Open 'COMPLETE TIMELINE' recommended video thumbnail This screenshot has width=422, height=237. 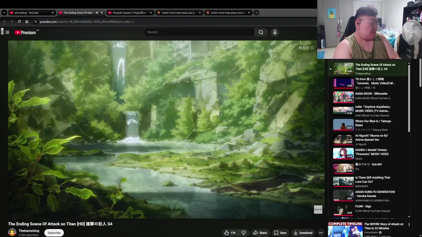coord(345,229)
